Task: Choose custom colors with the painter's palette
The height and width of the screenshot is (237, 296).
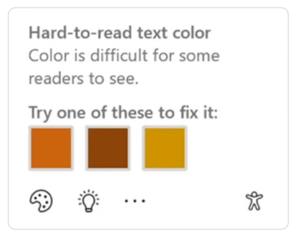Action: [x=41, y=201]
